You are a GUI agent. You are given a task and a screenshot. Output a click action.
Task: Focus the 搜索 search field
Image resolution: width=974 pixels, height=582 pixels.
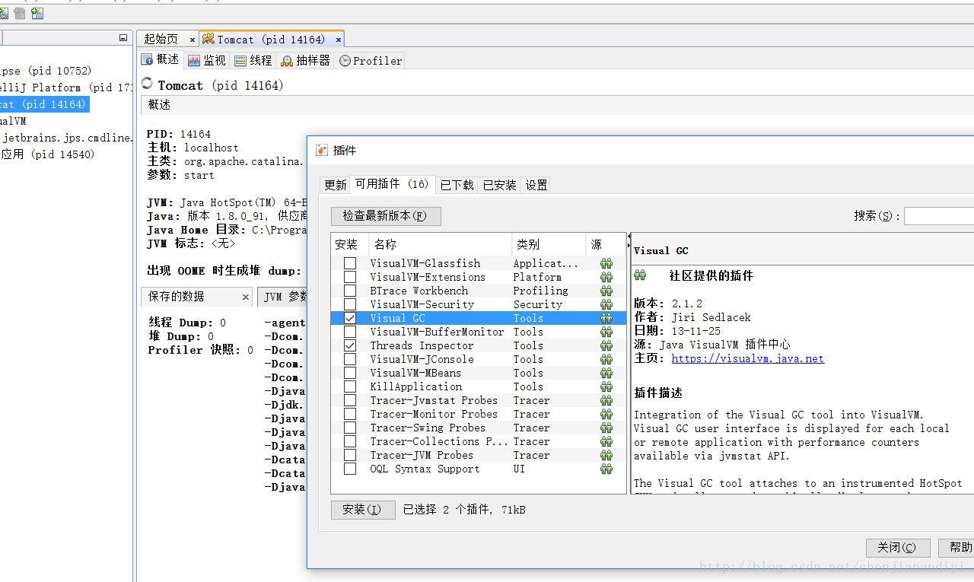939,216
